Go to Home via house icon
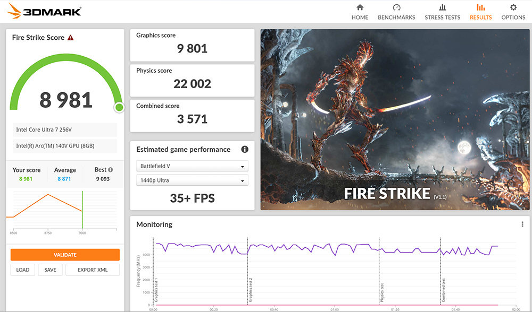 360,7
